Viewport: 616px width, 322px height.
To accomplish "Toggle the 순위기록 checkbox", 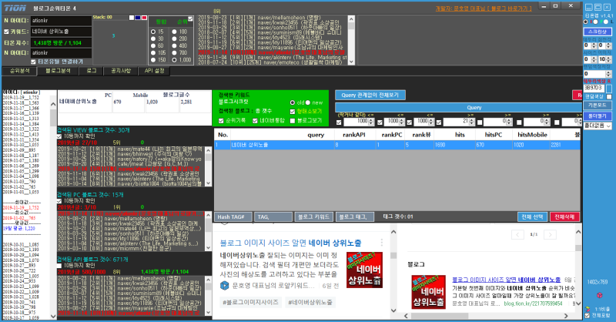I will click(x=221, y=121).
